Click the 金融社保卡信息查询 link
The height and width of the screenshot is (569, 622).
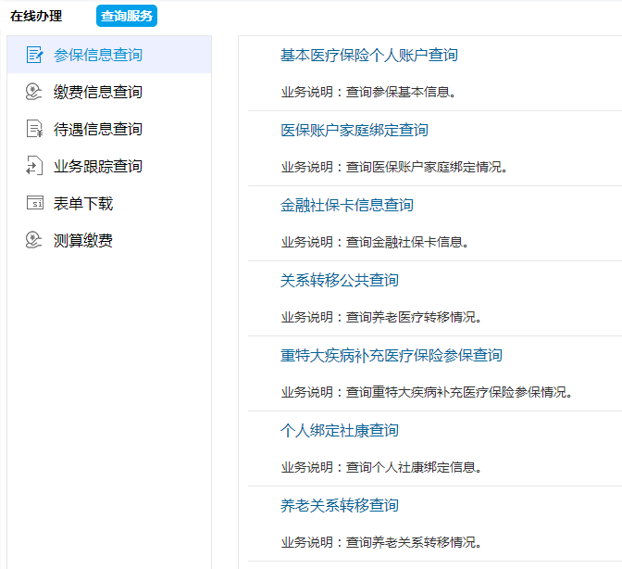point(347,205)
